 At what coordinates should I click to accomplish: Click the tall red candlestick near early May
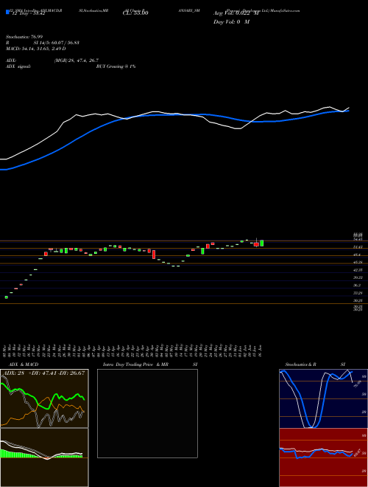[153, 255]
